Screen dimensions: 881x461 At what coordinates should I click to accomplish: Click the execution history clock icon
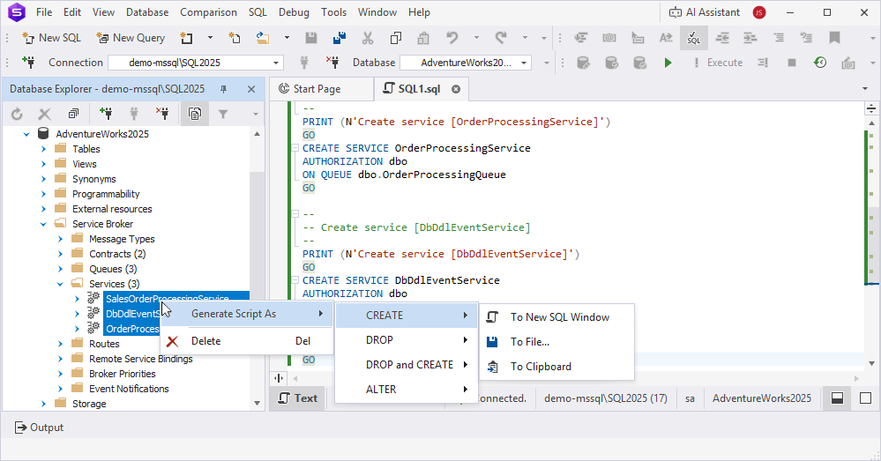click(x=820, y=63)
